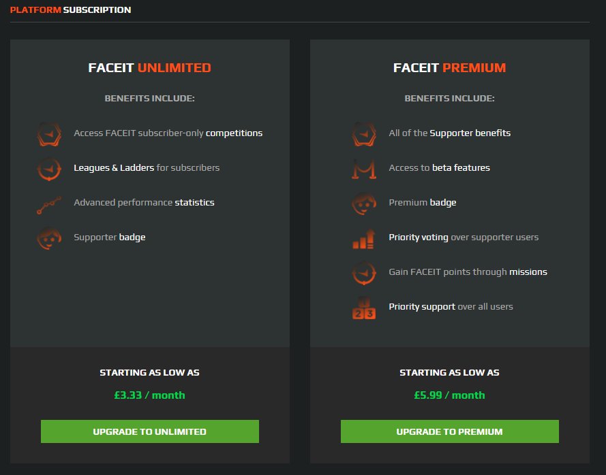Click the £3.33 / month price
The width and height of the screenshot is (606, 475).
pos(149,395)
